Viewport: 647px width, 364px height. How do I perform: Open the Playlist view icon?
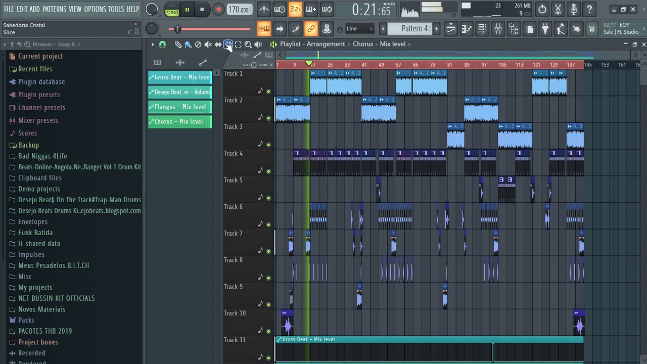(451, 29)
